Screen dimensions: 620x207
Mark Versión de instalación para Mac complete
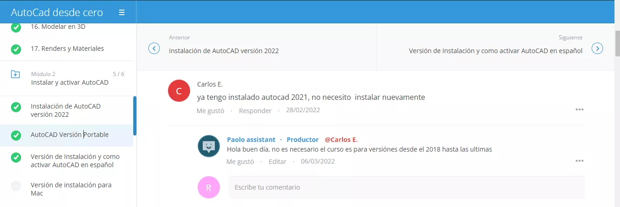pyautogui.click(x=16, y=186)
